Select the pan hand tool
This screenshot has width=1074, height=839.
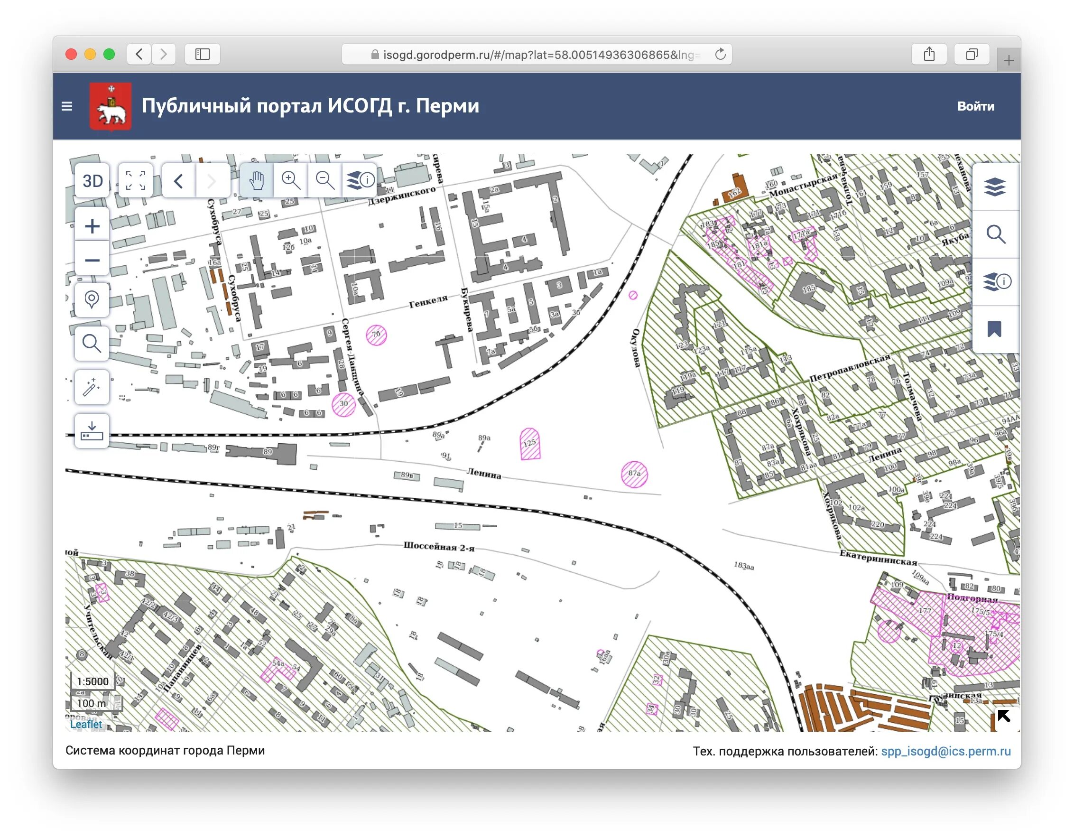(257, 180)
